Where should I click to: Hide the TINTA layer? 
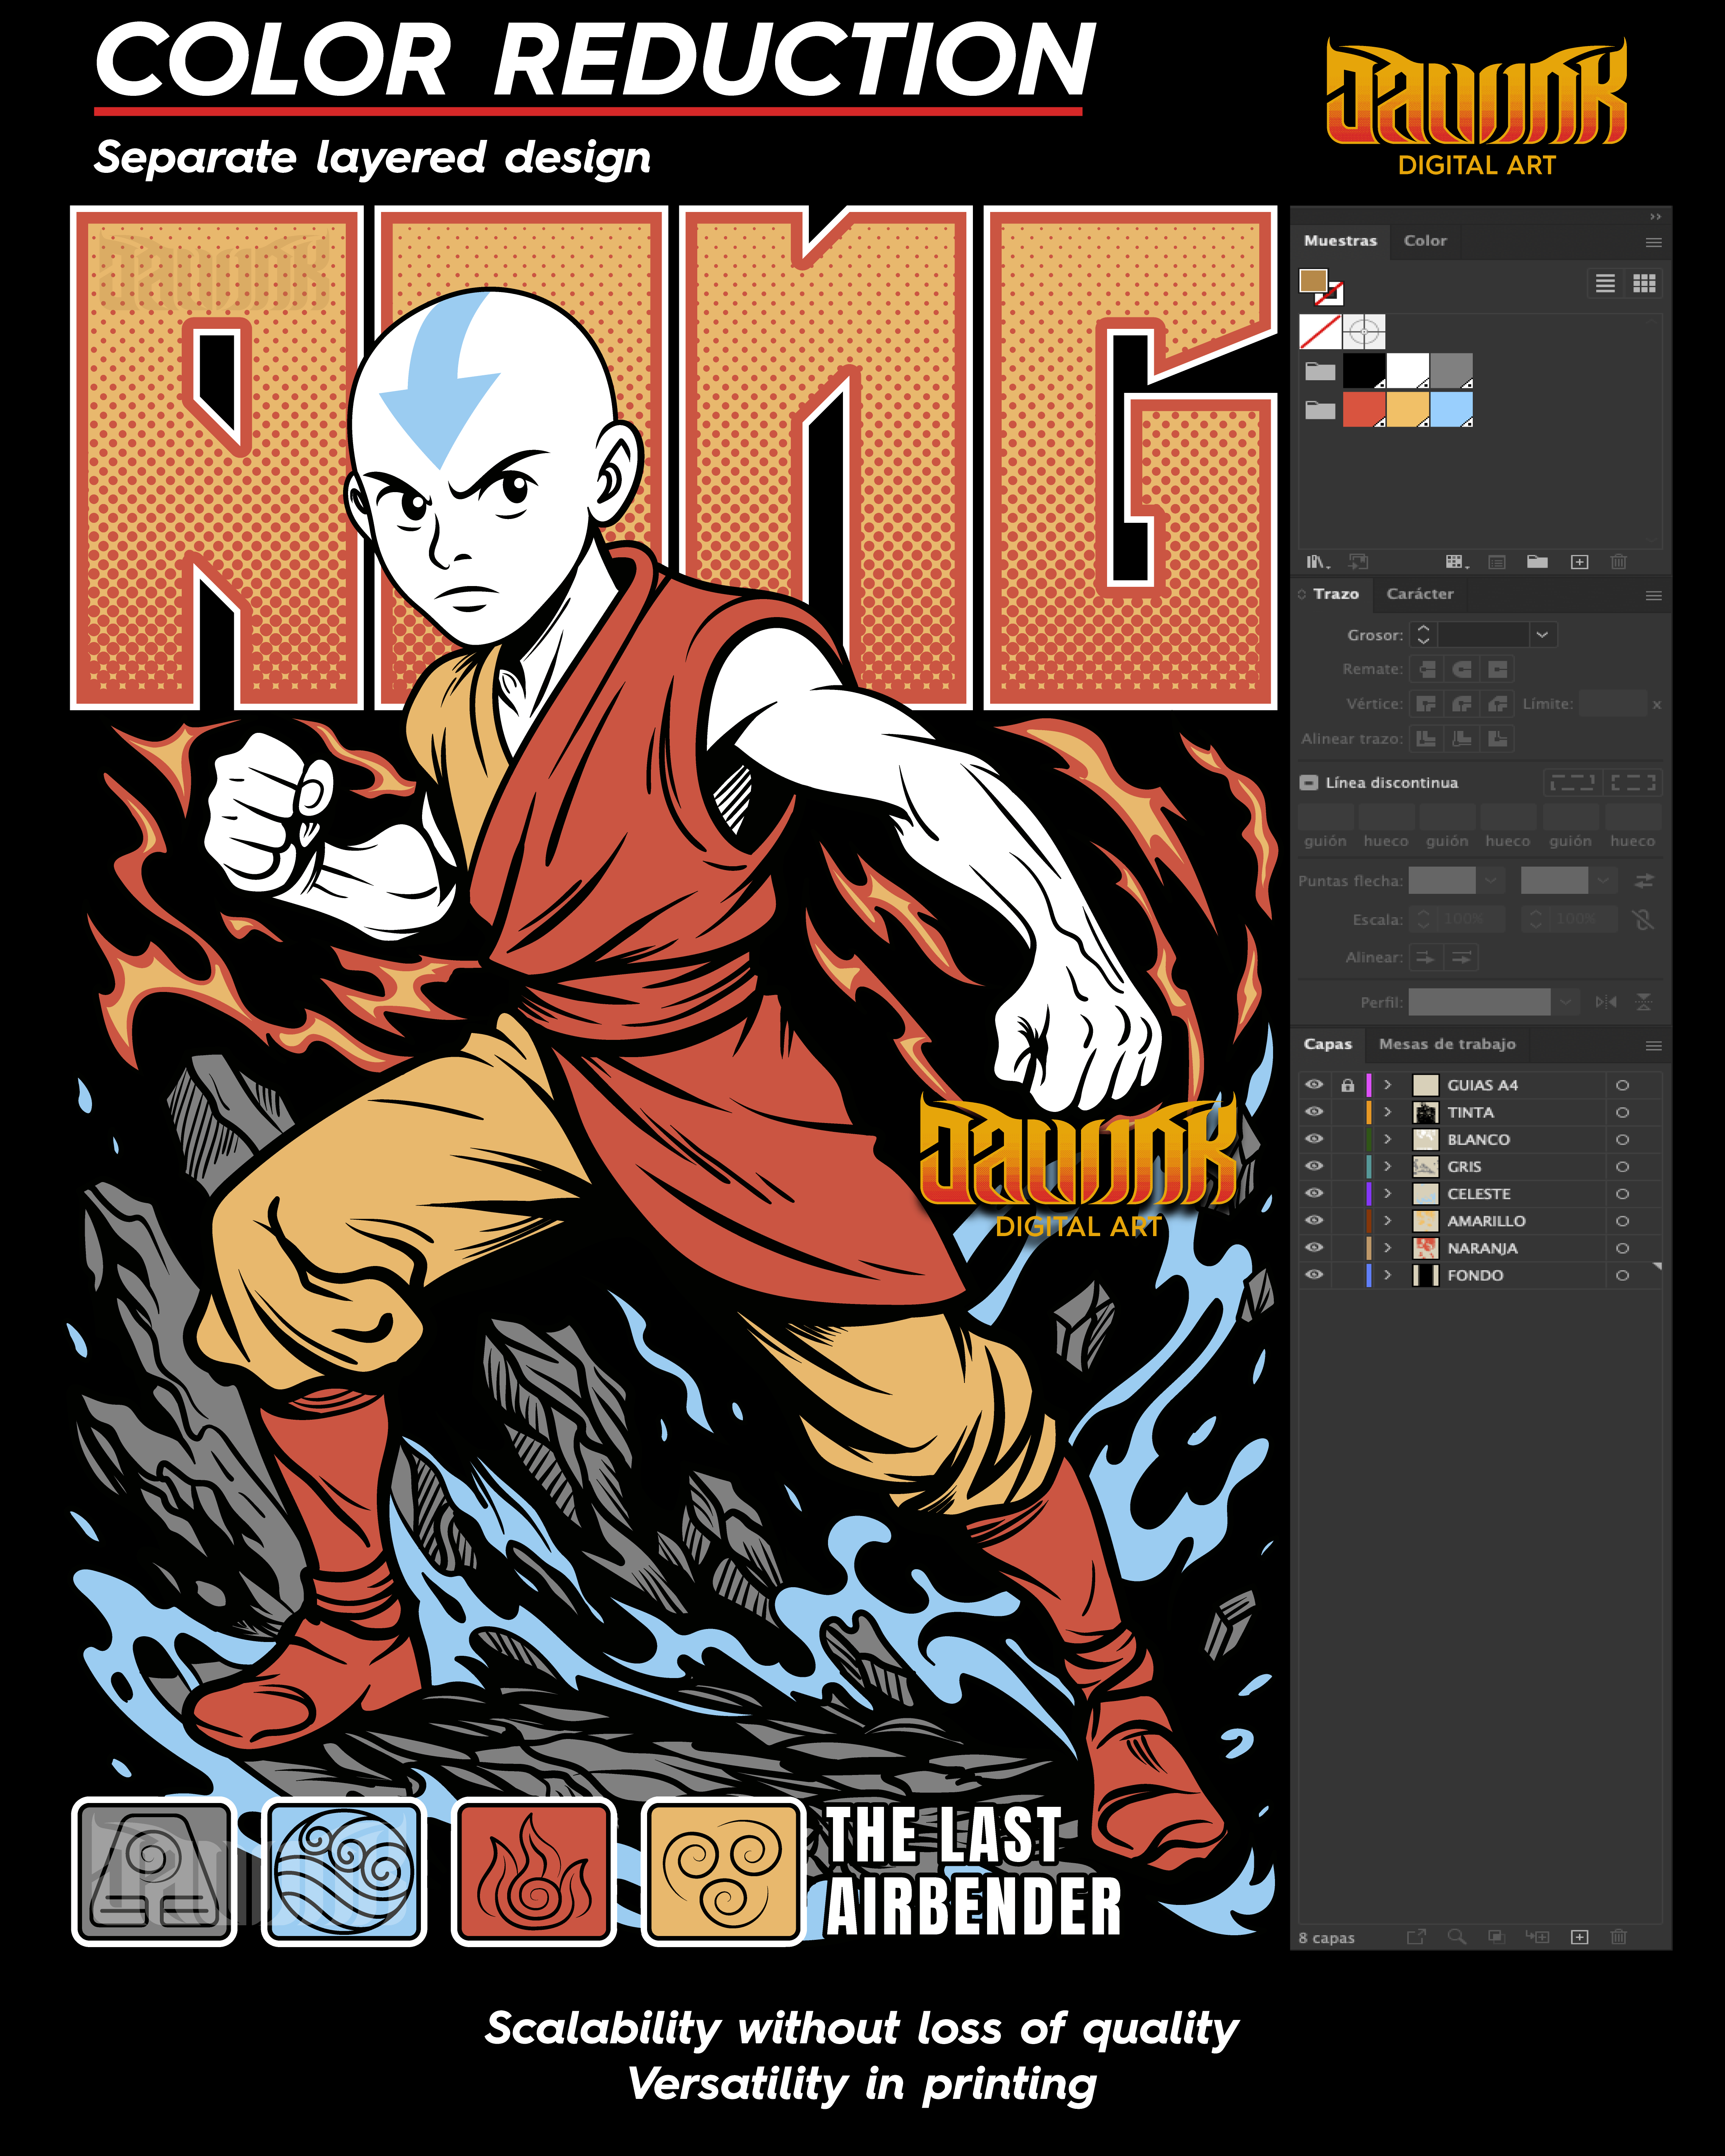(x=1314, y=1112)
